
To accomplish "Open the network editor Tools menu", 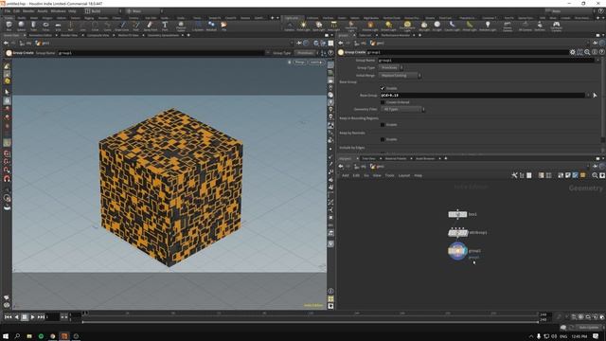I will [x=389, y=175].
